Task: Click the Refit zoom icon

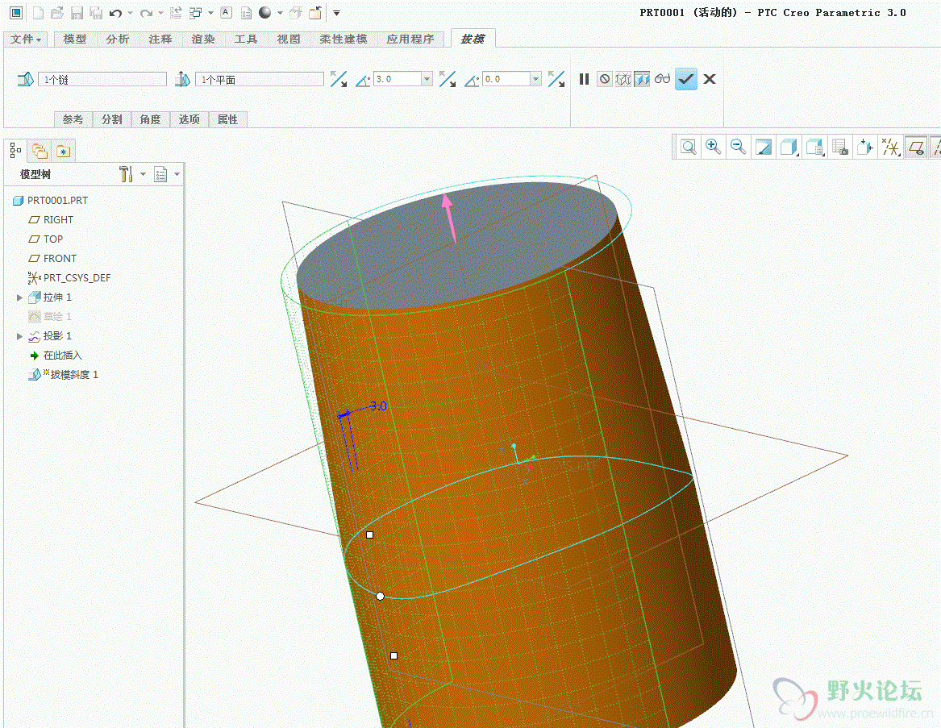Action: 689,147
